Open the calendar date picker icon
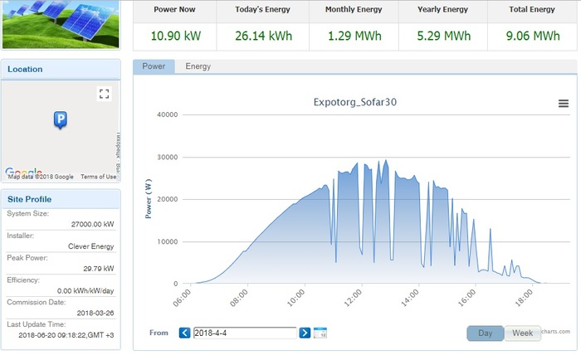Viewport: 581px width, 355px height. [320, 333]
